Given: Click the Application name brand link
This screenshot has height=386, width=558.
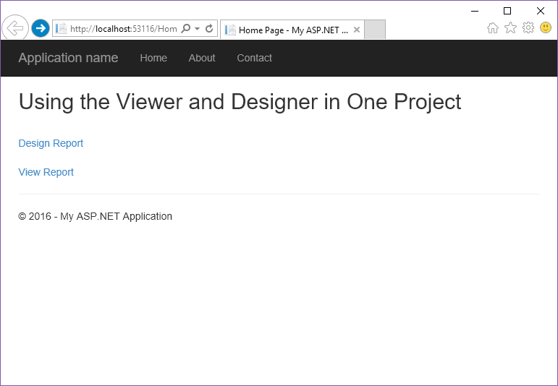Looking at the screenshot, I should [68, 58].
